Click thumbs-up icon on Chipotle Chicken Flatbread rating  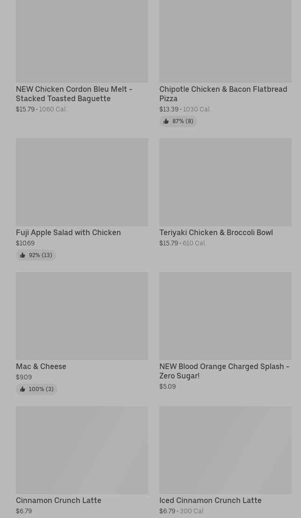[166, 121]
